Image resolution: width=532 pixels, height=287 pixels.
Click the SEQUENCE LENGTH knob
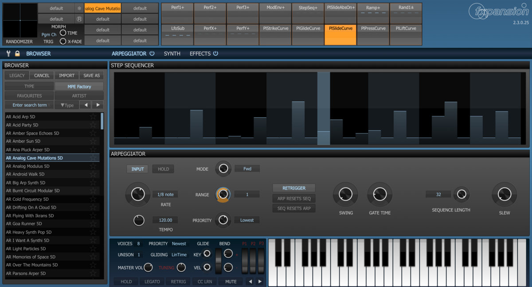click(462, 194)
